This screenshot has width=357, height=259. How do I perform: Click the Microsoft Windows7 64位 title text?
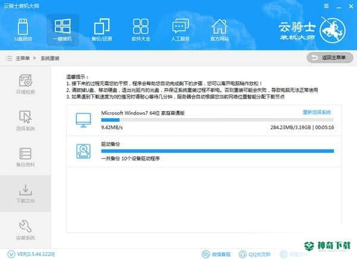click(x=143, y=113)
